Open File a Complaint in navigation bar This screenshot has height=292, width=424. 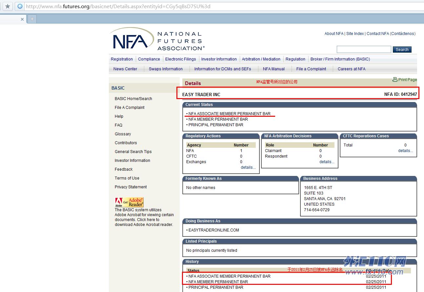click(311, 69)
